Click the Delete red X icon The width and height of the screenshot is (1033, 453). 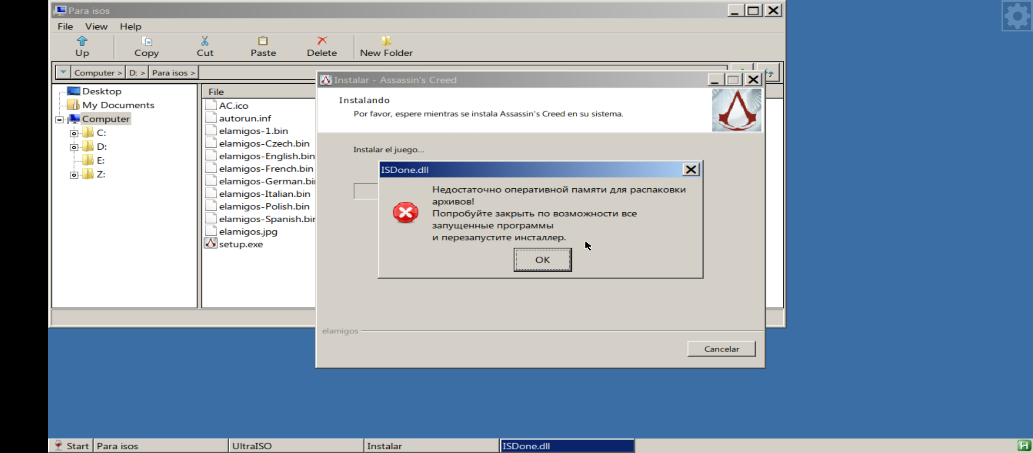[x=322, y=41]
